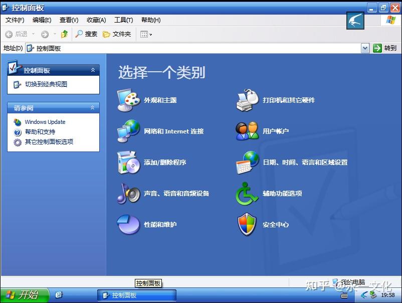Open the address bar dropdown arrow

point(365,48)
